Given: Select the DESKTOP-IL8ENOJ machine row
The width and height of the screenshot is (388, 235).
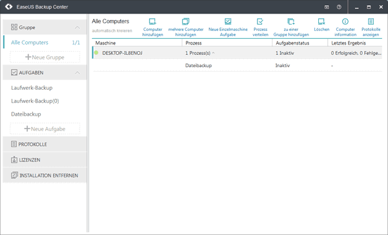Looking at the screenshot, I should coord(237,53).
